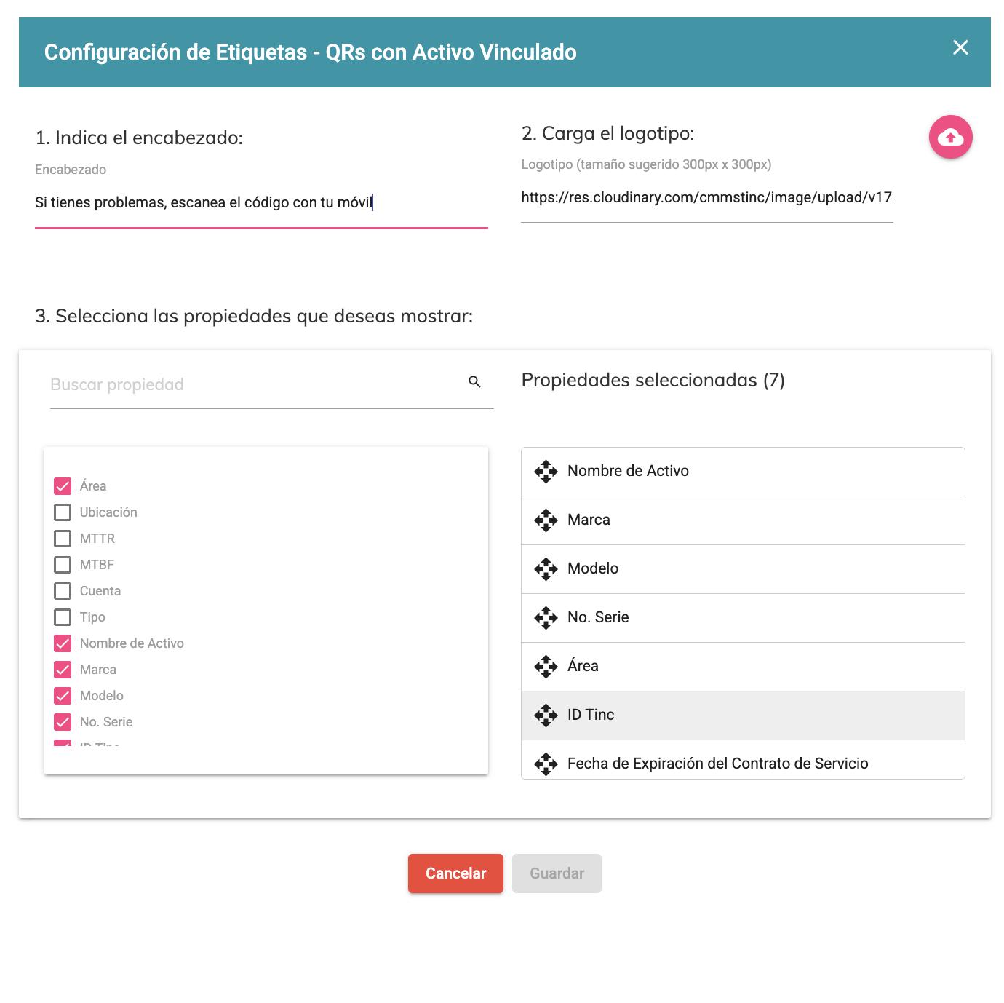Select the Cuenta property checkbox
1004x1003 pixels.
pyautogui.click(x=63, y=591)
